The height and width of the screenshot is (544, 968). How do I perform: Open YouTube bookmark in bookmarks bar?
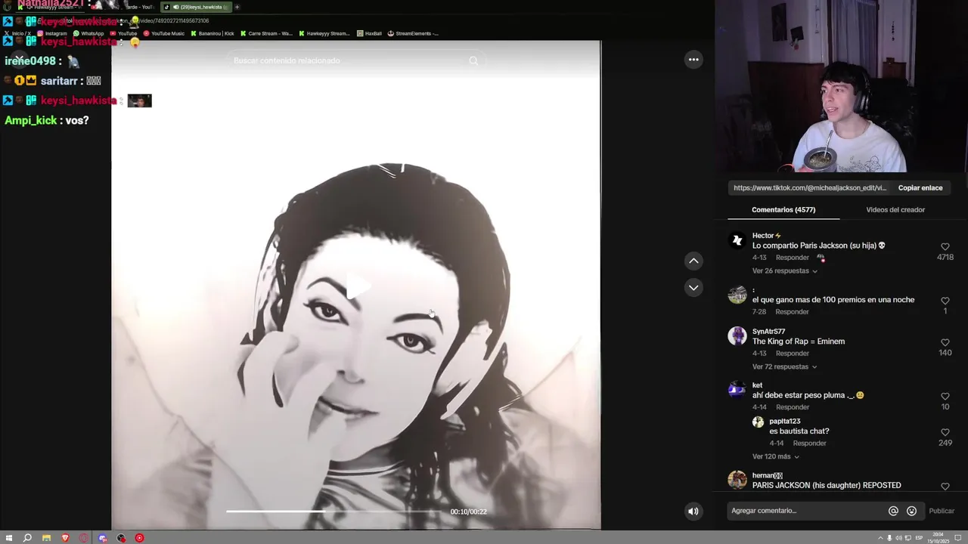tap(124, 33)
